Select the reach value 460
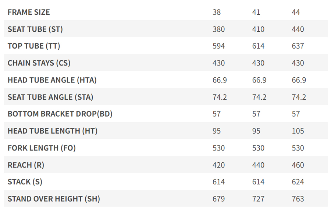This screenshot has height=212, width=331. [298, 165]
